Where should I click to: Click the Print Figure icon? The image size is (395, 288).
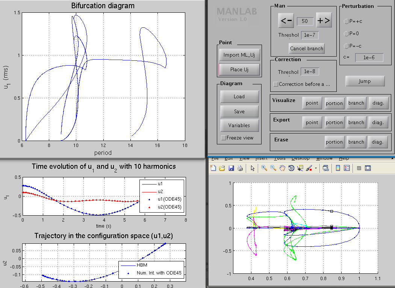point(239,168)
